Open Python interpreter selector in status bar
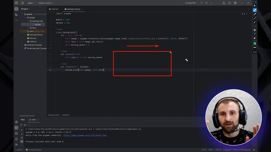The image size is (271, 152). click(242, 150)
